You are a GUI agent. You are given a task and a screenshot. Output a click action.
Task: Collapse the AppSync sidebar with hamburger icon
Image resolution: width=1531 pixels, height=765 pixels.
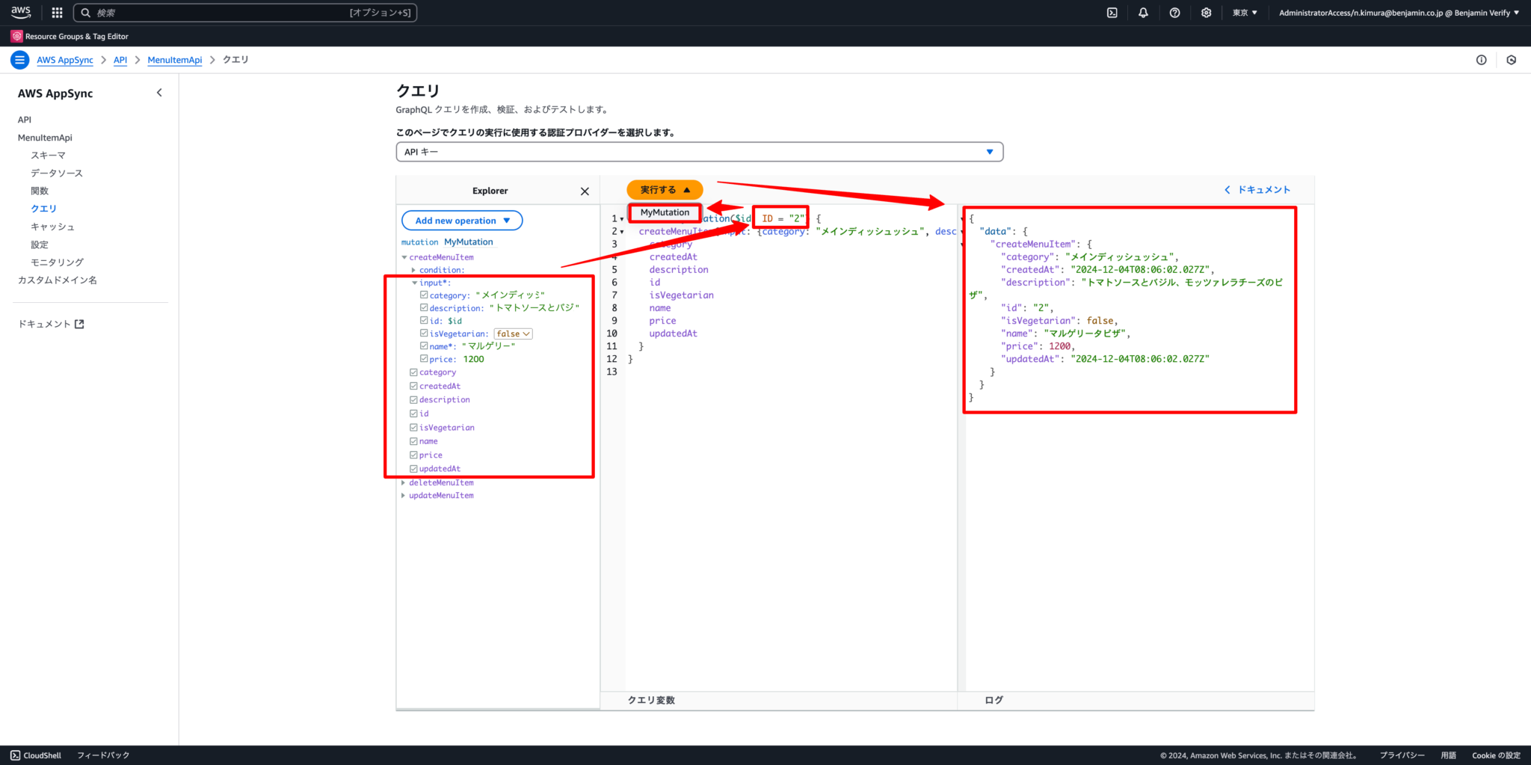point(19,60)
